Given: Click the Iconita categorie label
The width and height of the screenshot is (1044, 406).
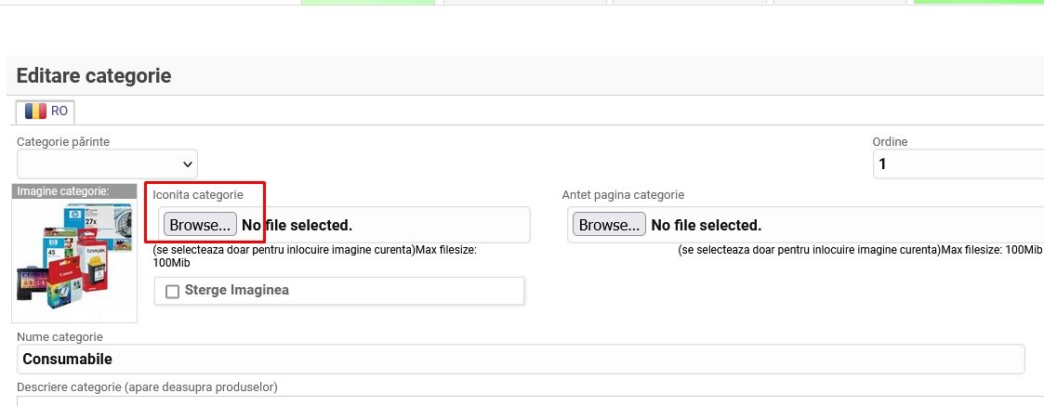Looking at the screenshot, I should pos(198,195).
